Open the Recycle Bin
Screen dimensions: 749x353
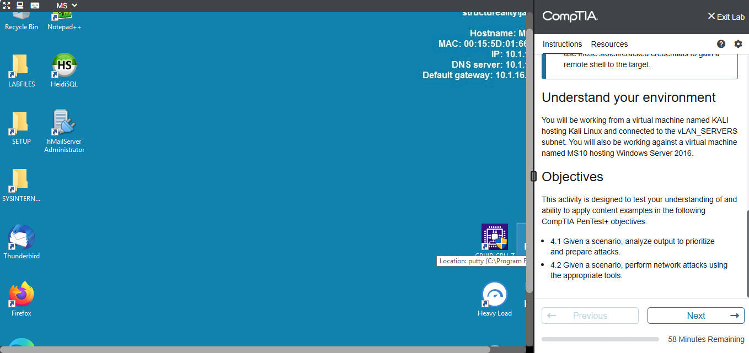click(x=21, y=15)
